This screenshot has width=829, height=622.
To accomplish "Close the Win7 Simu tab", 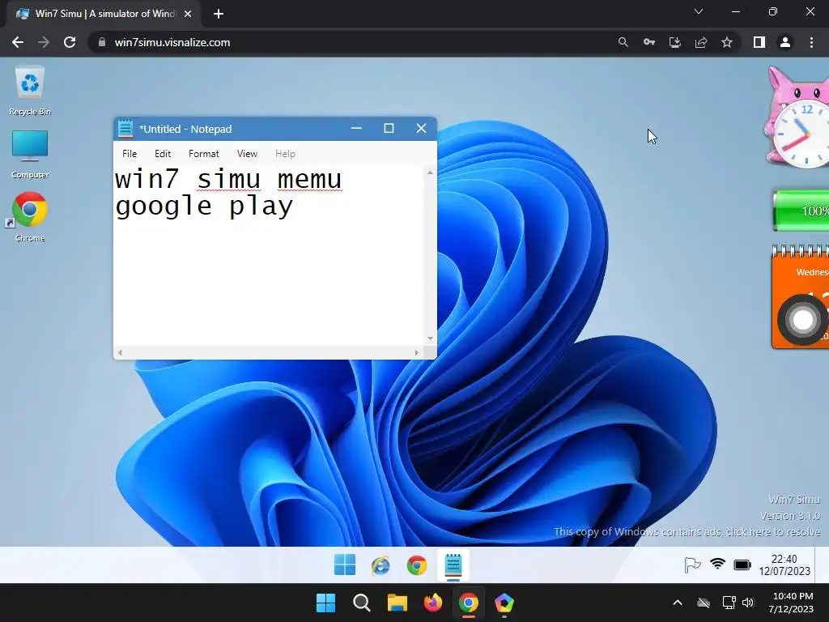I will tap(188, 14).
